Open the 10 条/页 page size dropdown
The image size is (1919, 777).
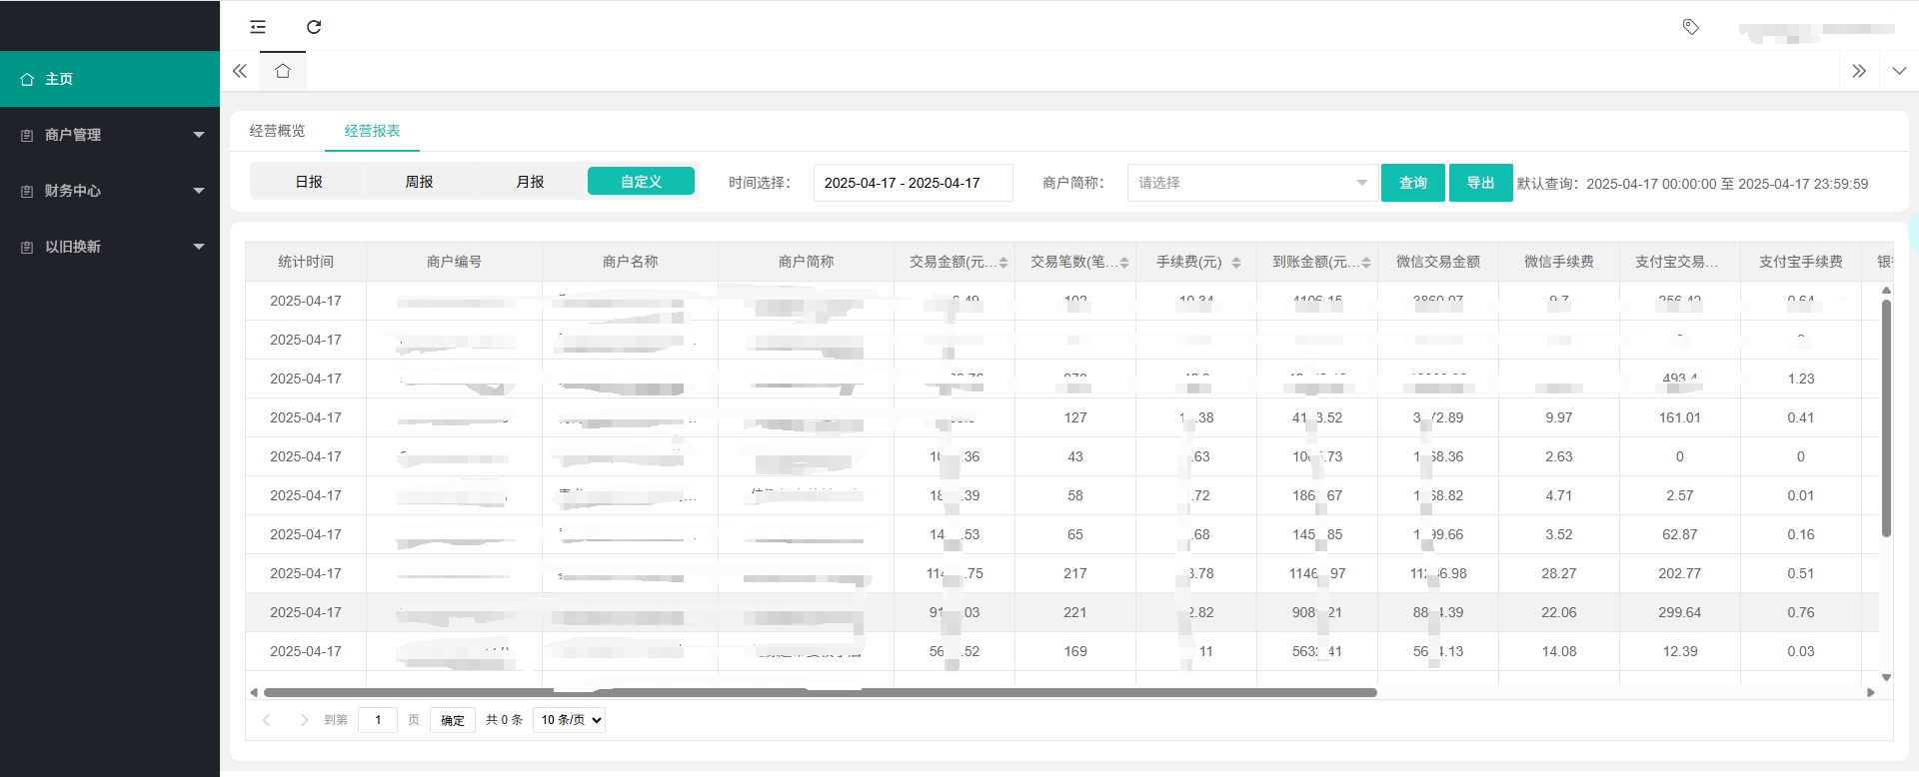569,720
